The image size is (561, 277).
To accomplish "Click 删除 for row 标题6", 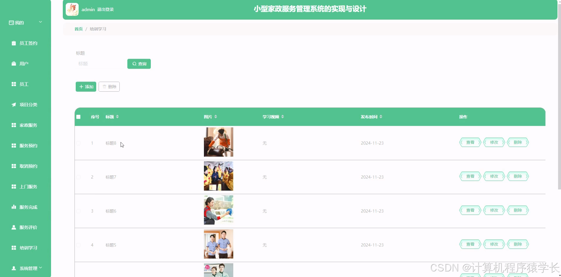I will 518,210.
